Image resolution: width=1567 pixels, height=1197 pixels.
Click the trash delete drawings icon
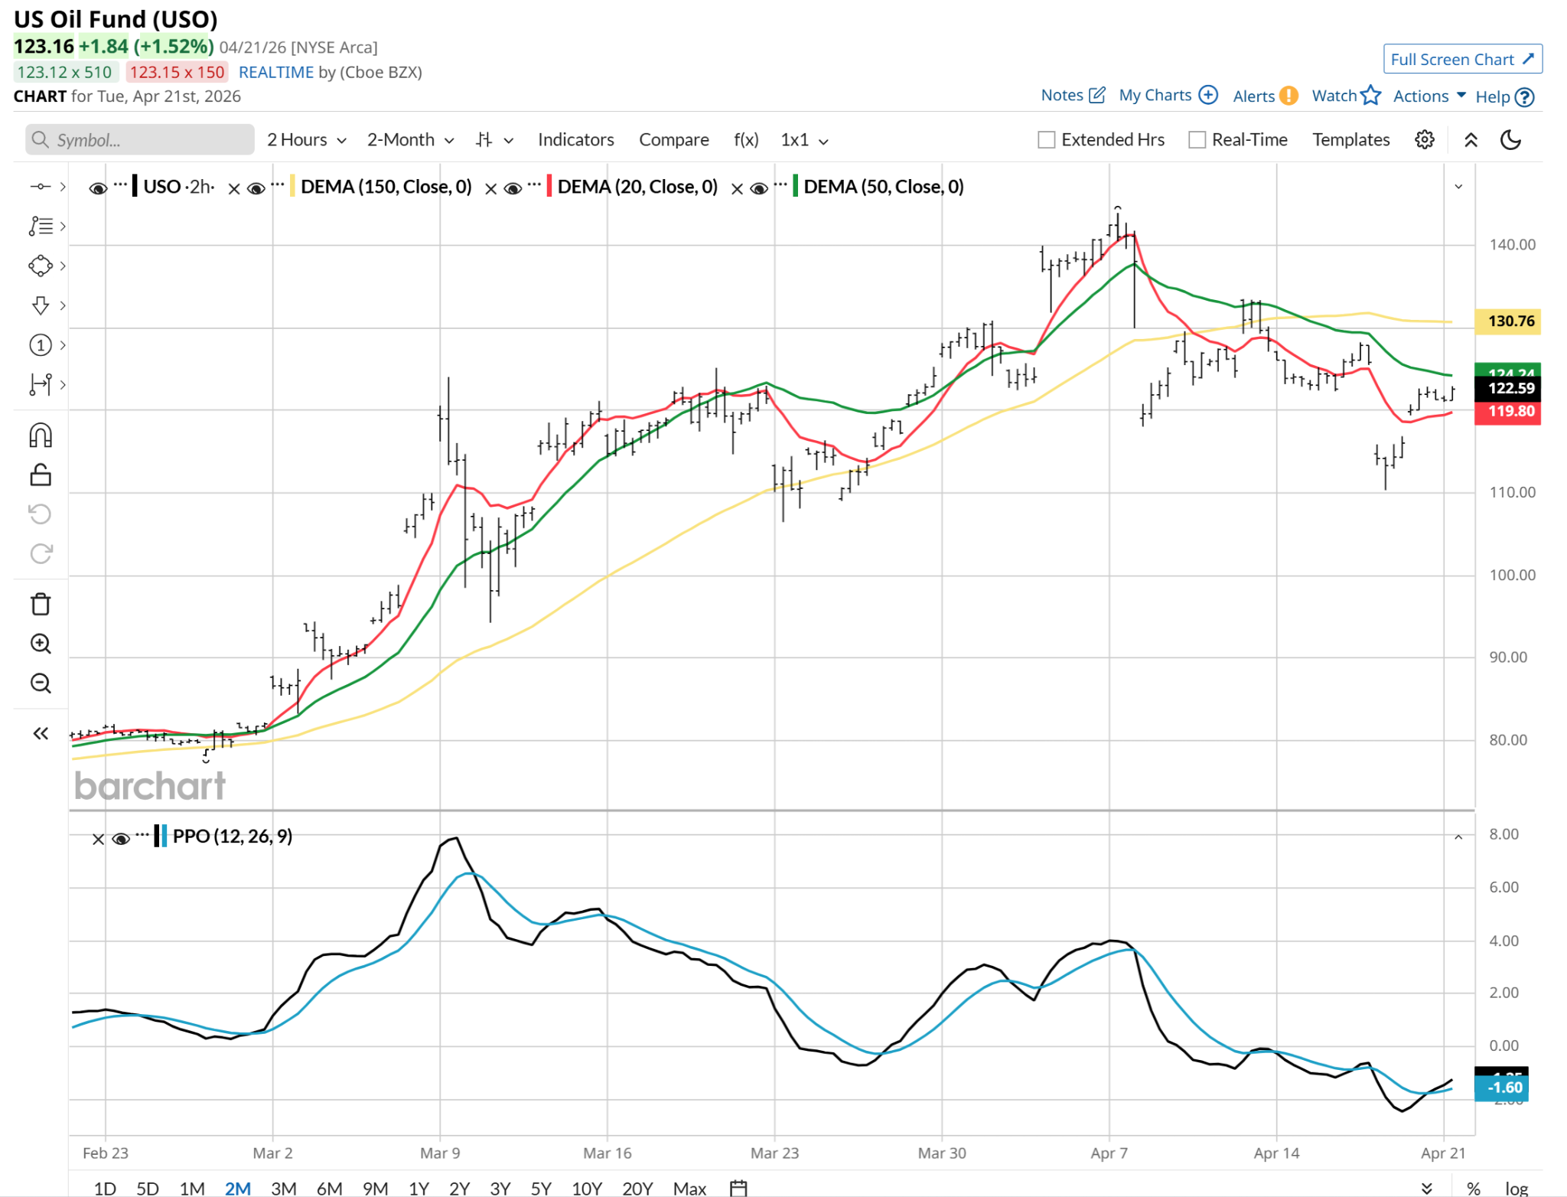coord(41,604)
